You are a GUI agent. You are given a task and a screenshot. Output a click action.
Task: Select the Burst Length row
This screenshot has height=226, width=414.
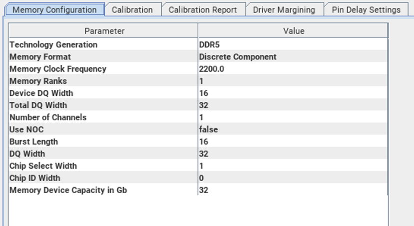point(33,142)
